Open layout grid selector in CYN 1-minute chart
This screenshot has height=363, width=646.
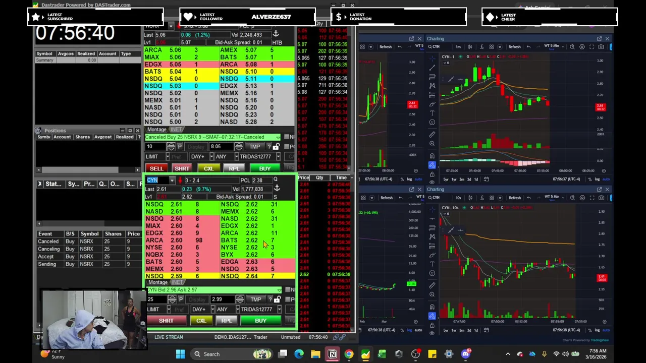click(492, 47)
